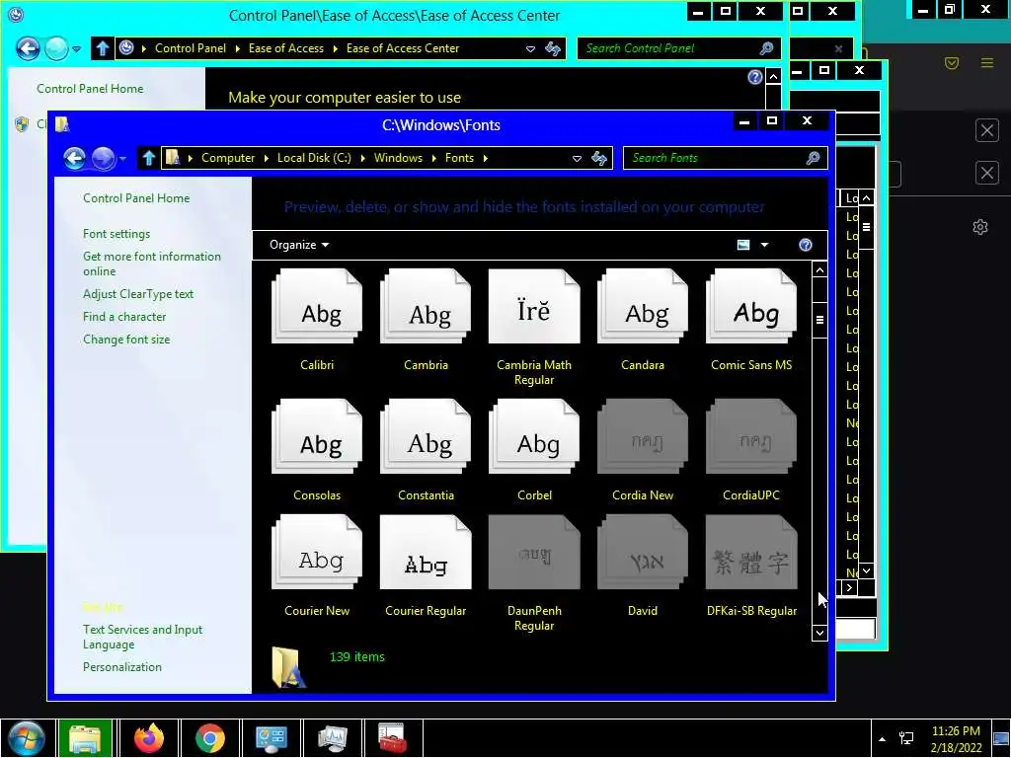
Task: Open Get more font information online
Action: 151,264
